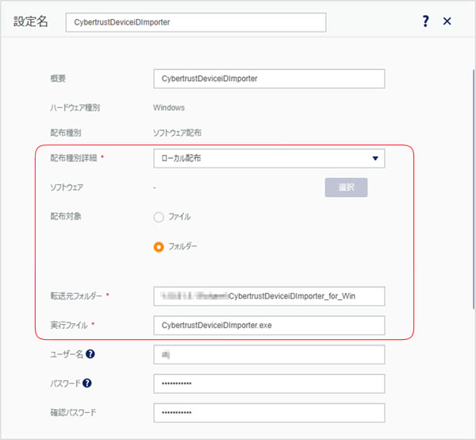Click the Windows hardware type value
This screenshot has width=476, height=440.
pos(169,107)
